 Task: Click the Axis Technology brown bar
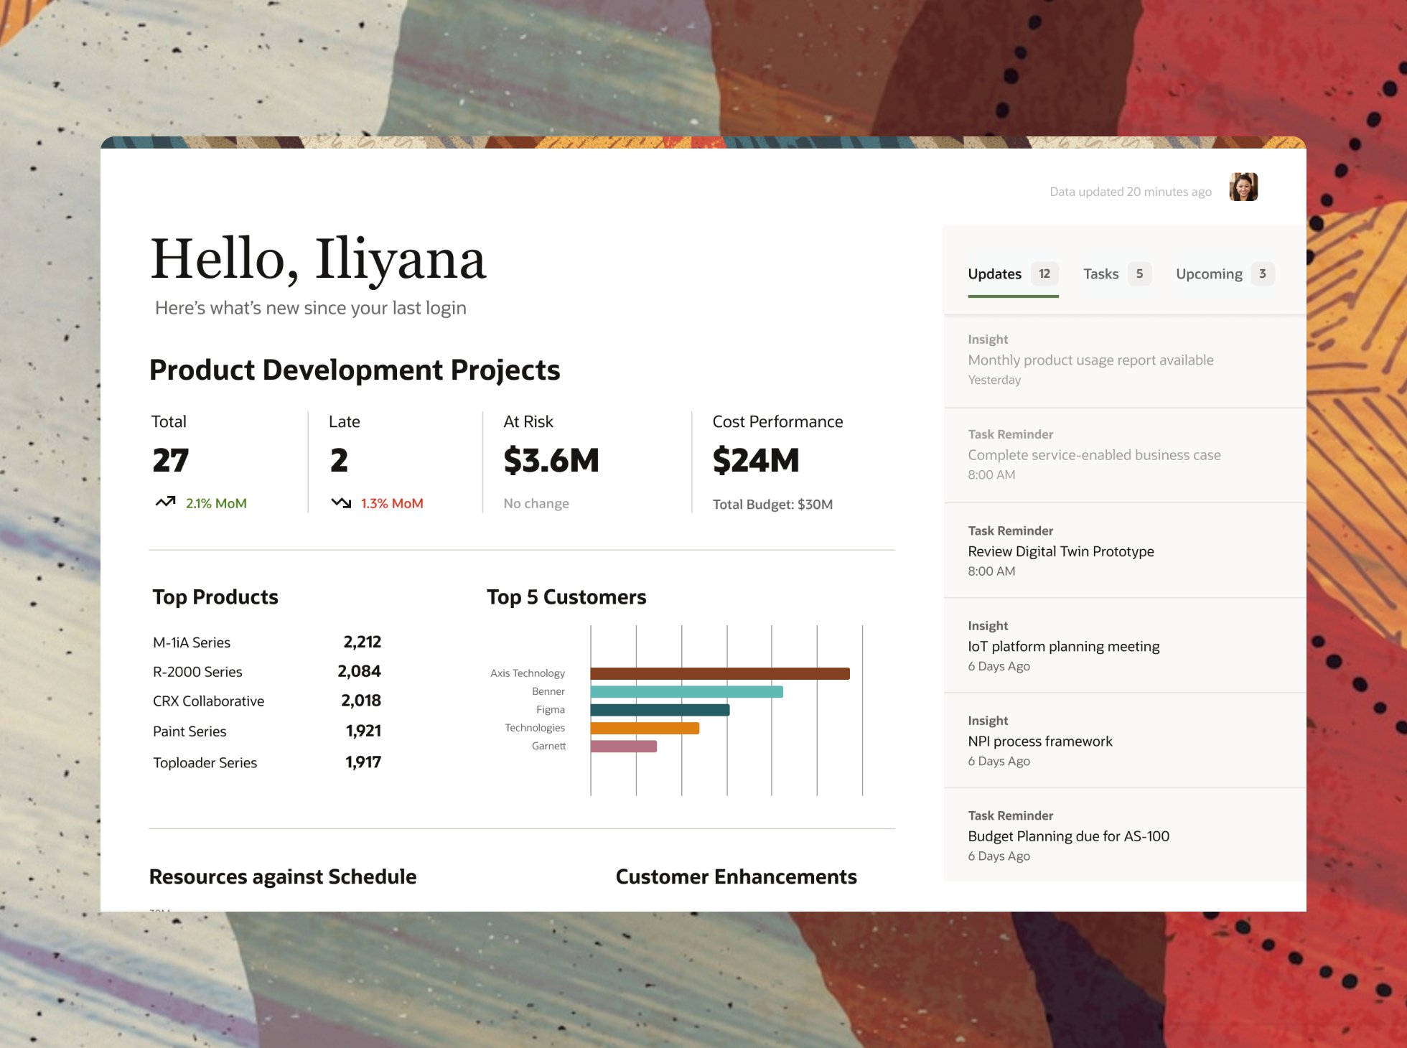[x=719, y=673]
